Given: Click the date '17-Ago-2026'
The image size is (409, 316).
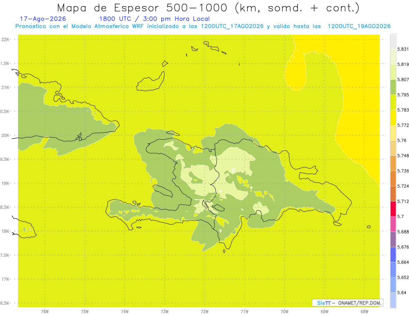Looking at the screenshot, I should click(43, 19).
